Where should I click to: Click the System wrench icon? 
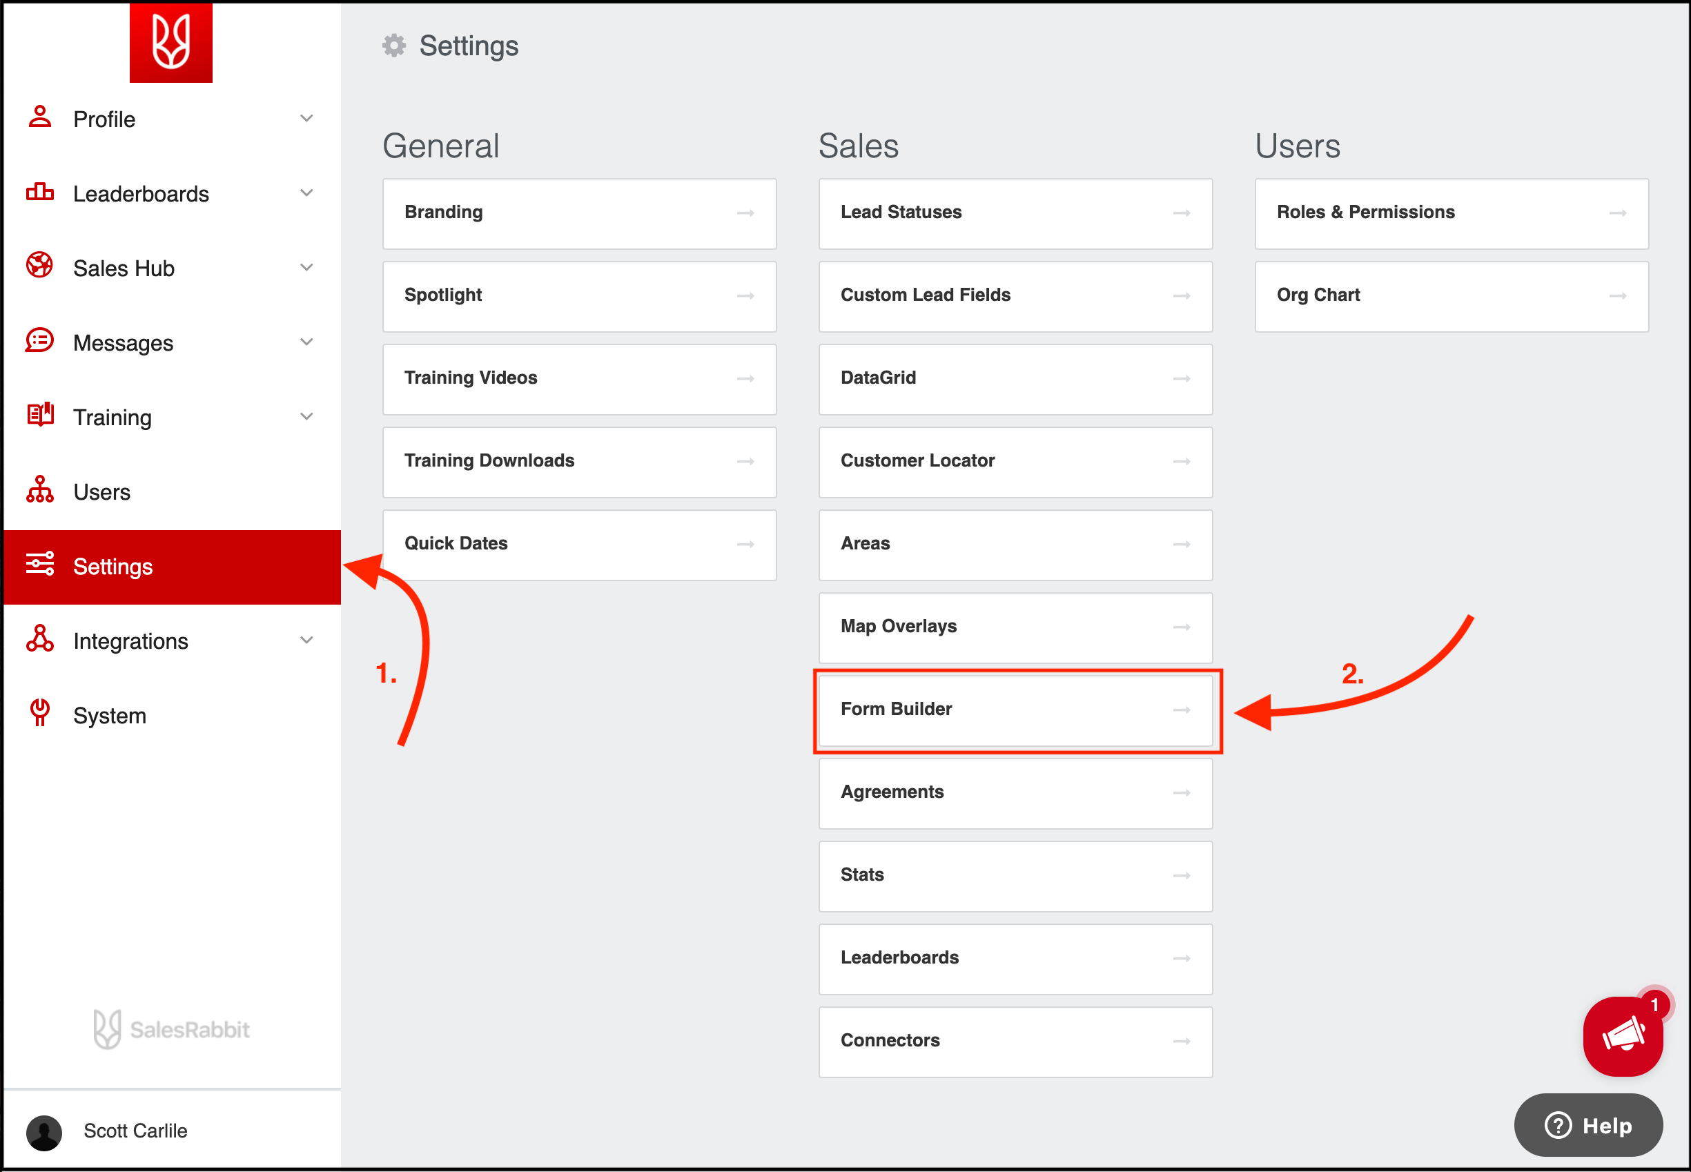[x=39, y=713]
